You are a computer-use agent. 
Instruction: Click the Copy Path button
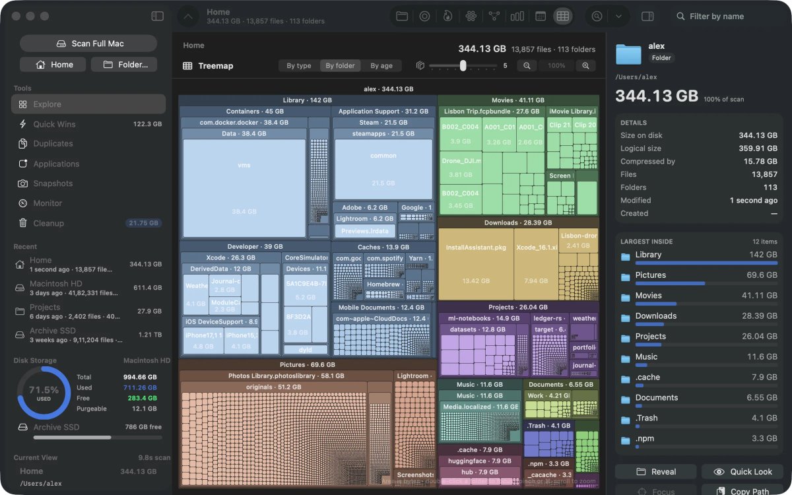pos(742,491)
